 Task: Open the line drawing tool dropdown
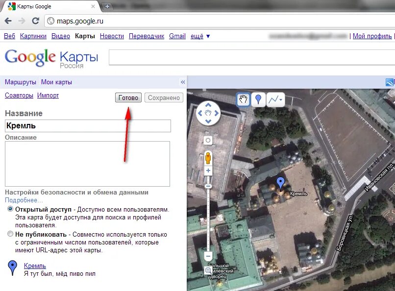click(275, 99)
